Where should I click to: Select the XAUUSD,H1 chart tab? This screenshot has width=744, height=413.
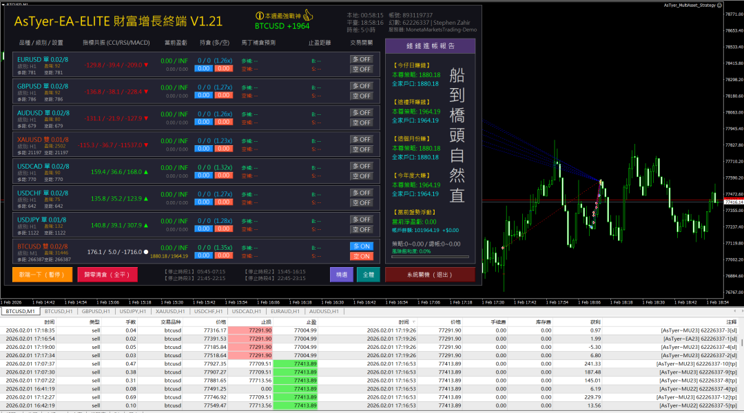(x=170, y=312)
